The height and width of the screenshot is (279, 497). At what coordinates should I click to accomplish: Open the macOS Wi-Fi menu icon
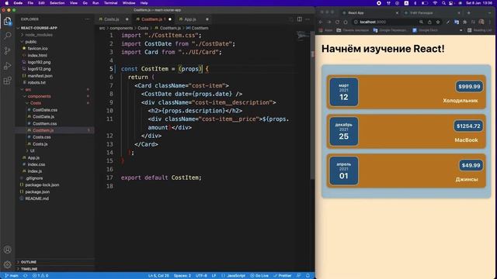point(435,3)
